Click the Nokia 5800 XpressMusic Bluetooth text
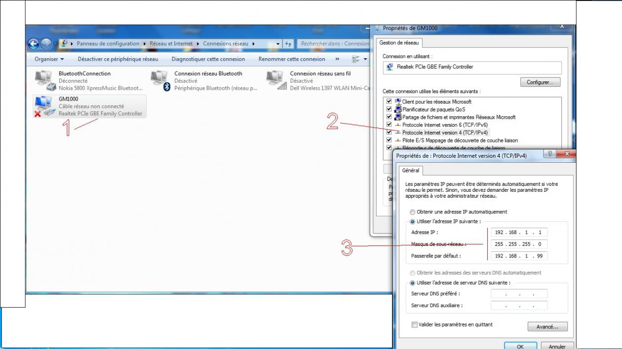 point(101,88)
